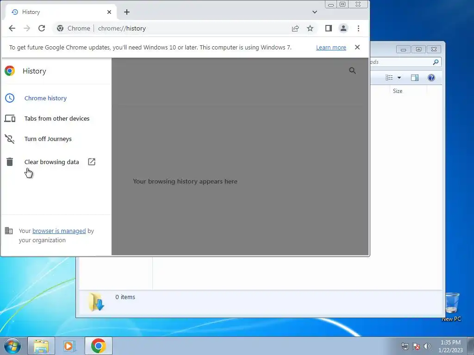Open the Action Center flag icon

[416, 346]
